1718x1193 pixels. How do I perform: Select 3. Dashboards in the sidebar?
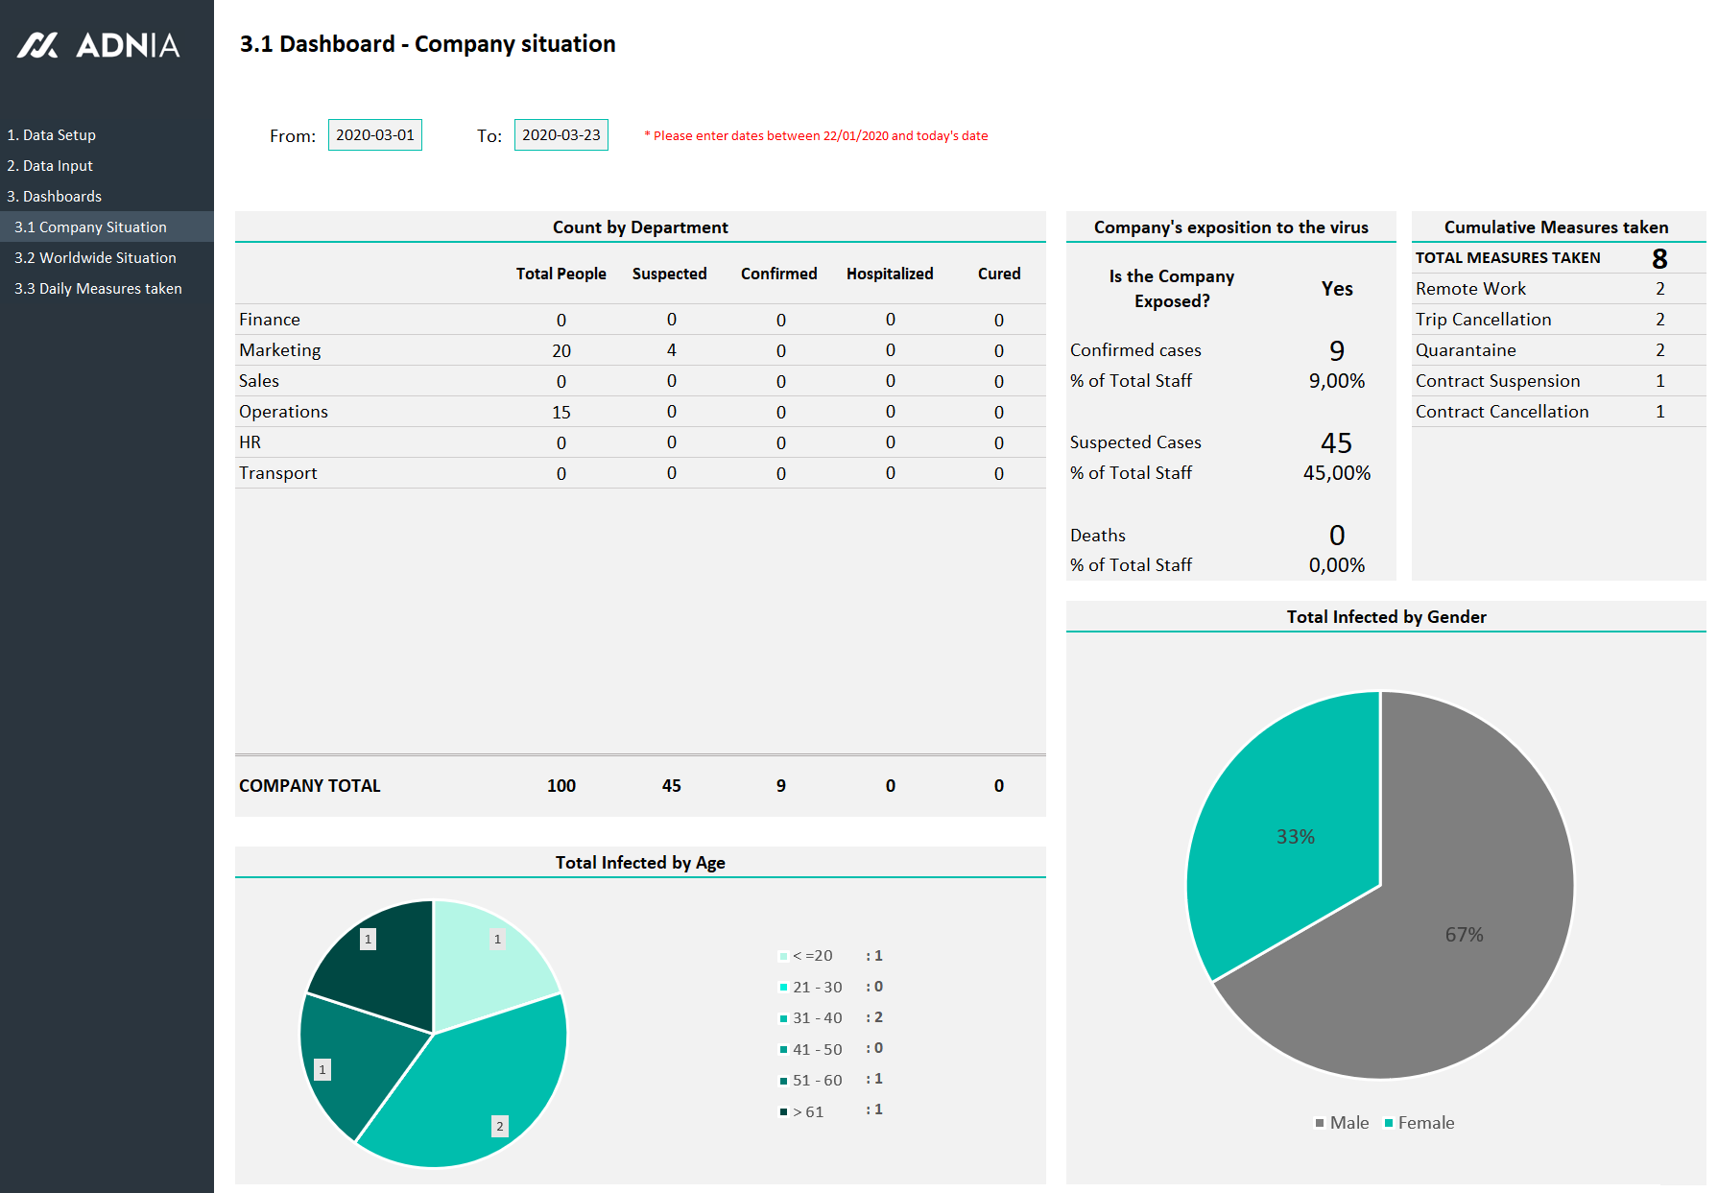[x=55, y=197]
